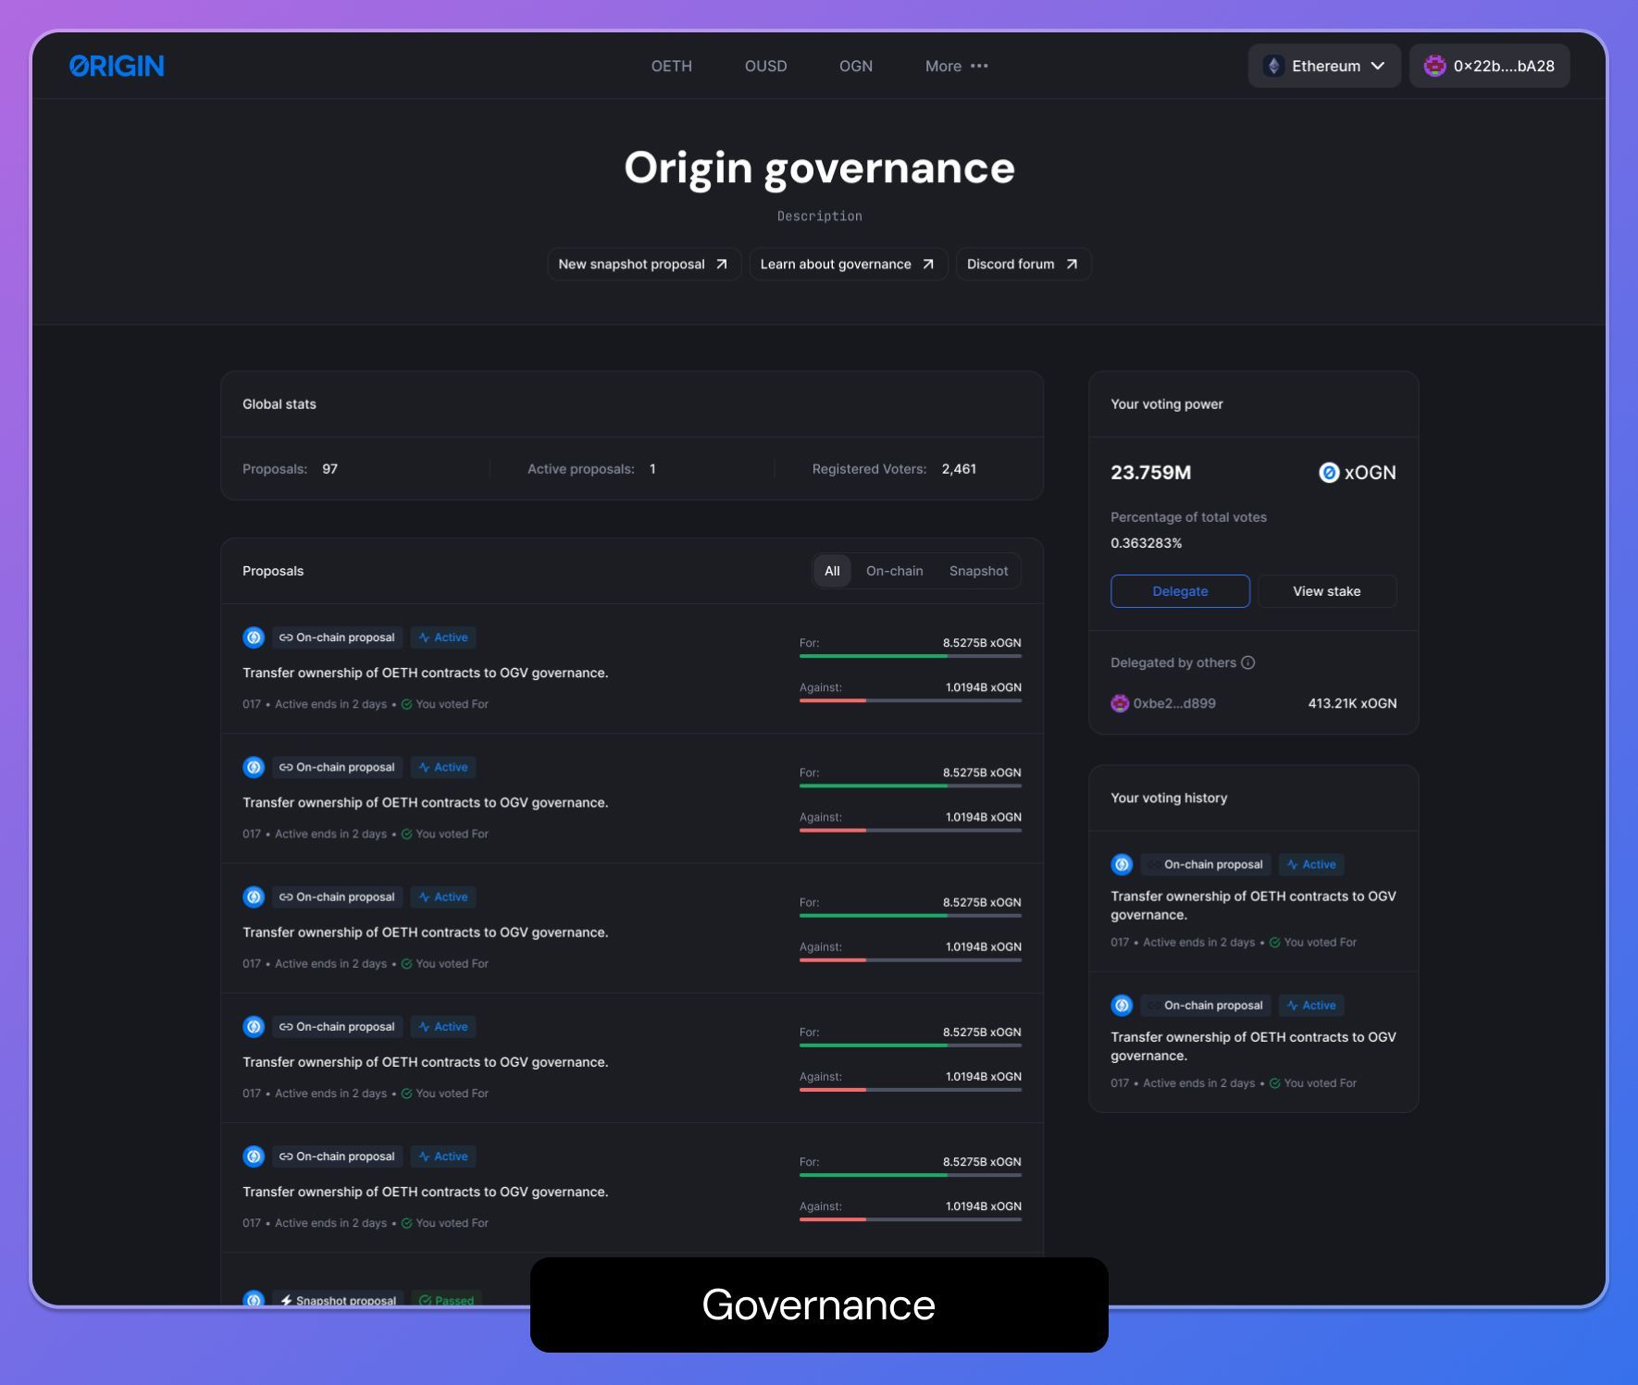1638x1385 pixels.
Task: Open the Discord forum link
Action: coord(1024,264)
